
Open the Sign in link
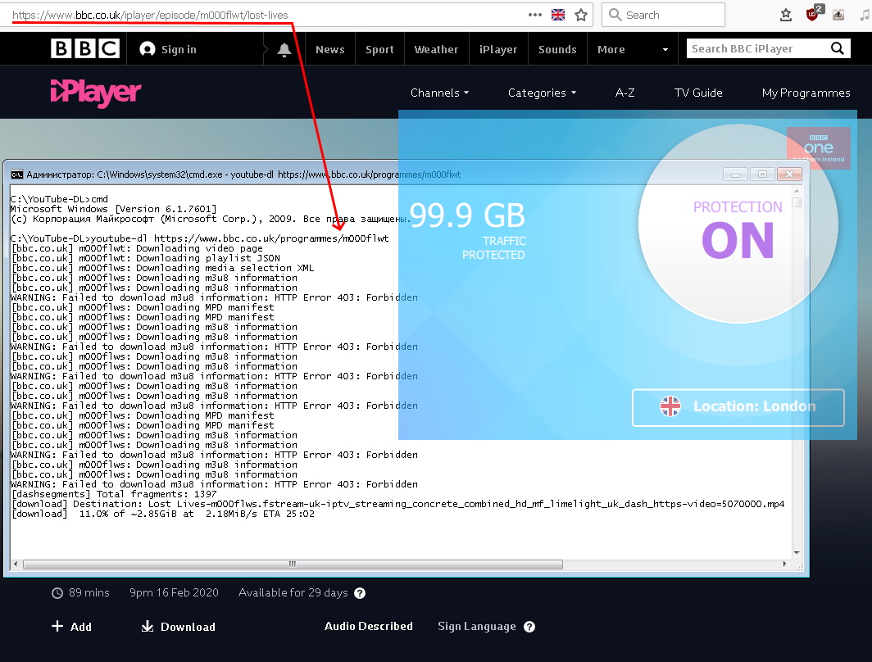[x=168, y=49]
